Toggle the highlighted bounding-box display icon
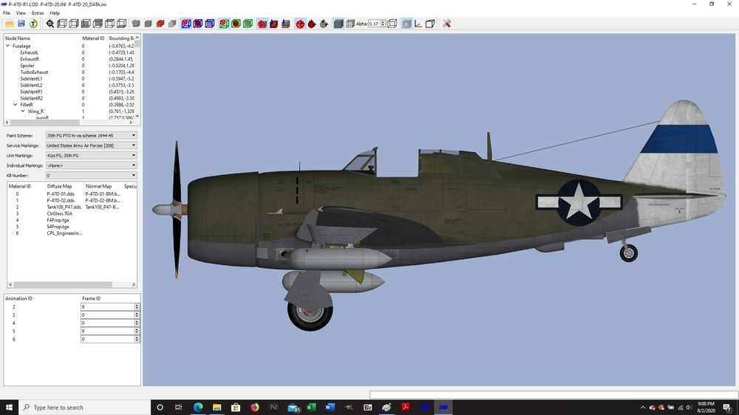 406,24
